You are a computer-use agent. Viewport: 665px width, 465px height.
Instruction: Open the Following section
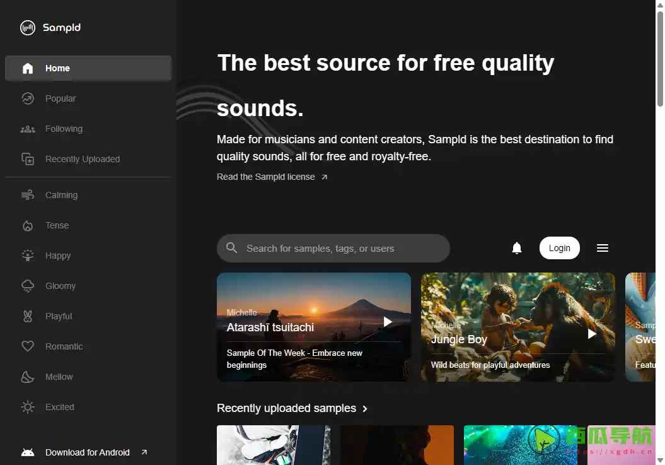64,129
